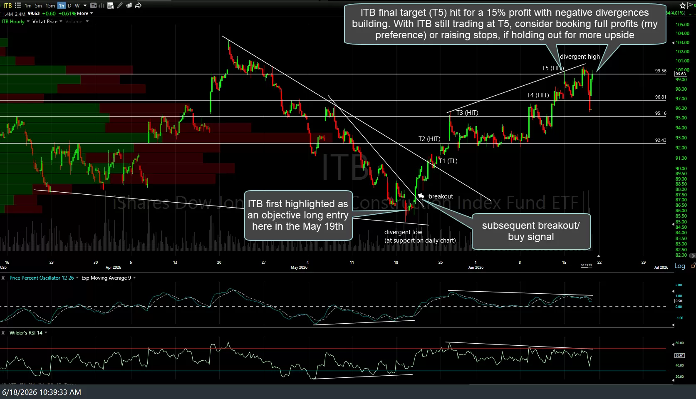Click the small arrow beside 85.00

point(673,224)
